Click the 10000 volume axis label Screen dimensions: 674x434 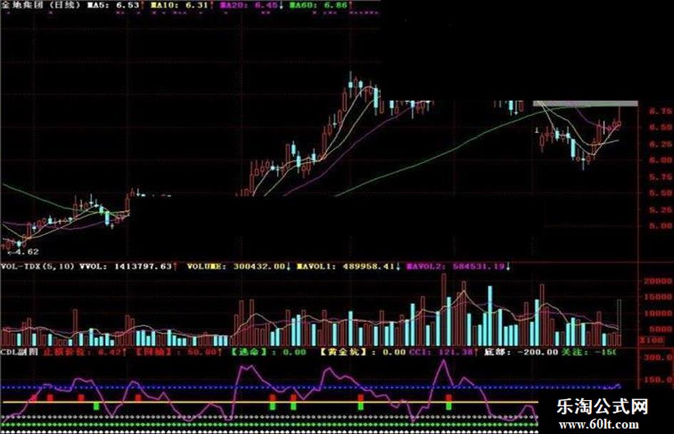[x=658, y=314]
